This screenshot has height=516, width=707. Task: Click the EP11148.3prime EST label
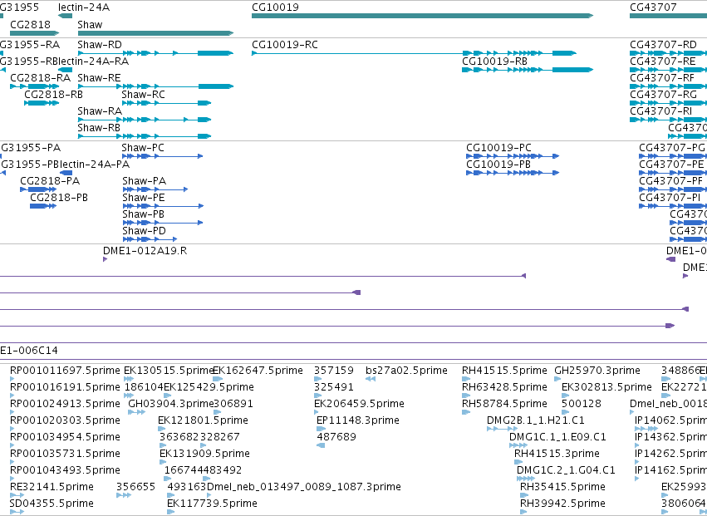click(358, 421)
